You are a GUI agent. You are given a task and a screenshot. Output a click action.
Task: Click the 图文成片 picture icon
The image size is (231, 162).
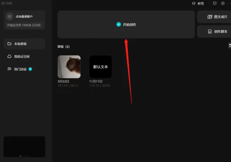(210, 17)
